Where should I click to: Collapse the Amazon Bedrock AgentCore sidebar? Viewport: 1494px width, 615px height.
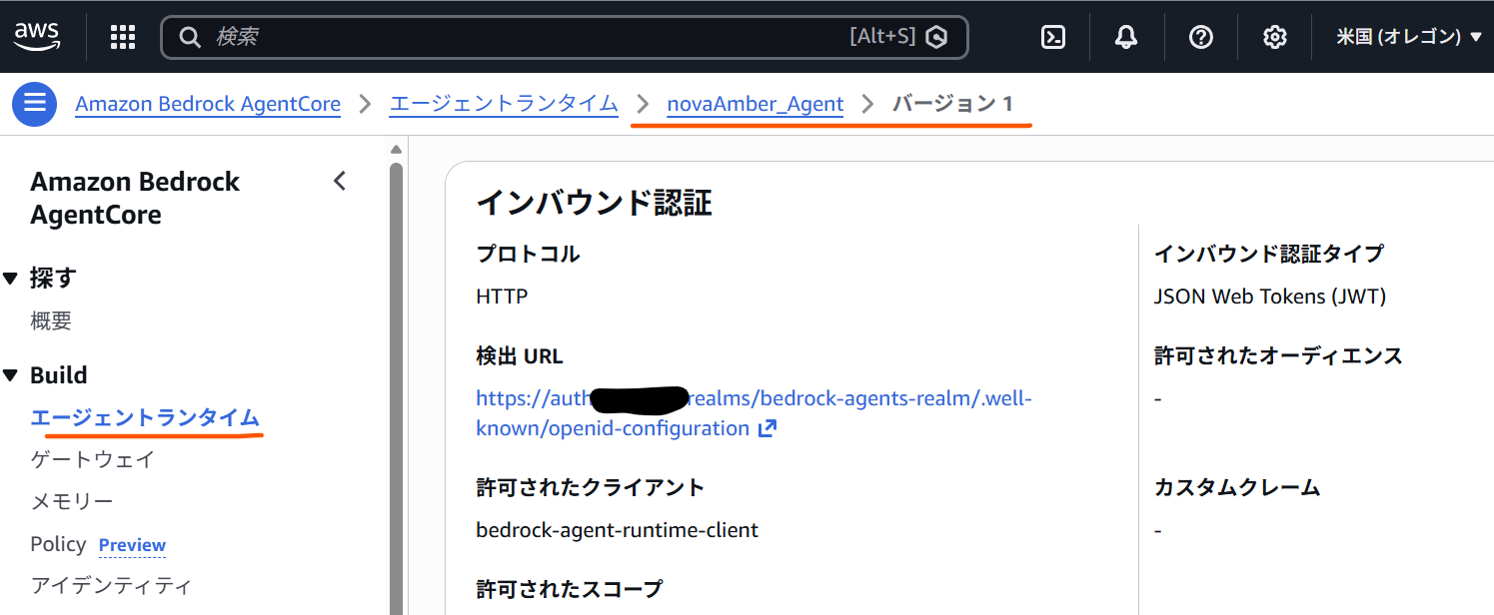click(x=339, y=181)
